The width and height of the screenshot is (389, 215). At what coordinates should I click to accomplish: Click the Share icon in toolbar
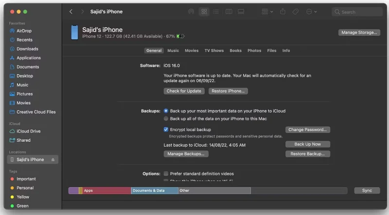pyautogui.click(x=283, y=12)
